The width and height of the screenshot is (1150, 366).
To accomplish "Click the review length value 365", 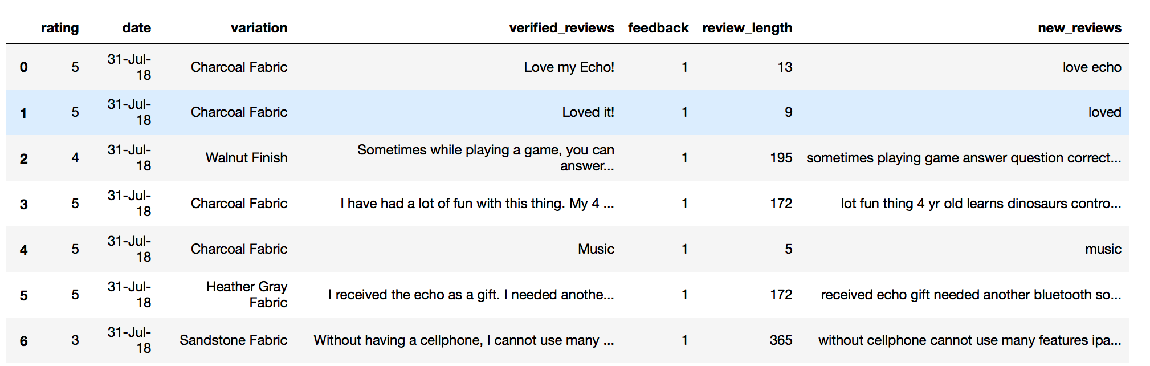I will click(x=781, y=340).
